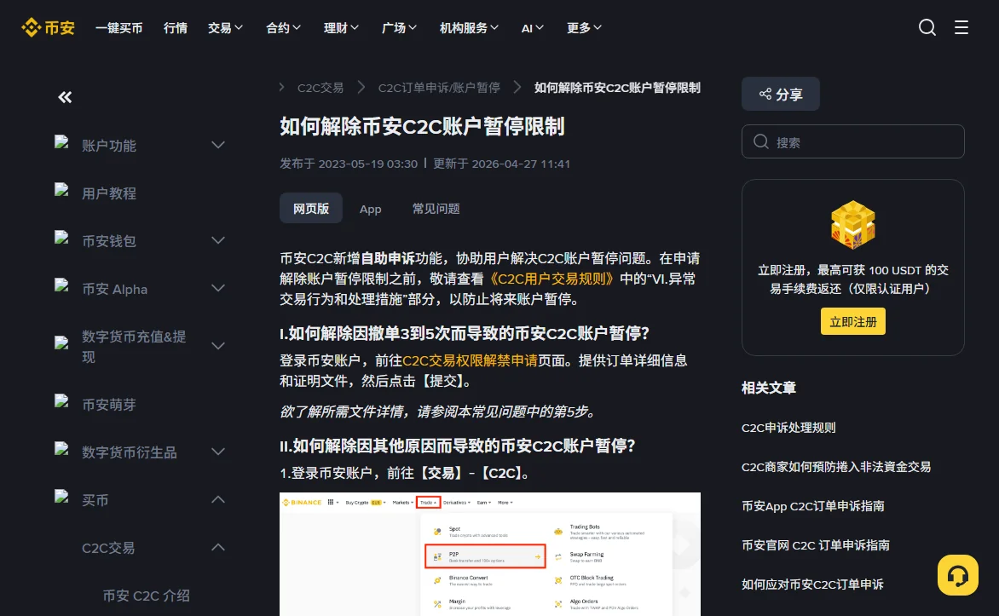Collapse the C2C交易 subsection
The width and height of the screenshot is (999, 616).
tap(218, 547)
